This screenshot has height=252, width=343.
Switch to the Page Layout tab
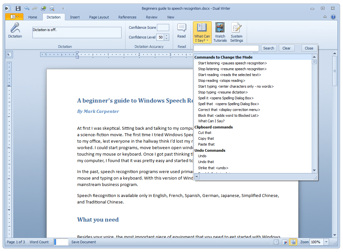(x=99, y=17)
